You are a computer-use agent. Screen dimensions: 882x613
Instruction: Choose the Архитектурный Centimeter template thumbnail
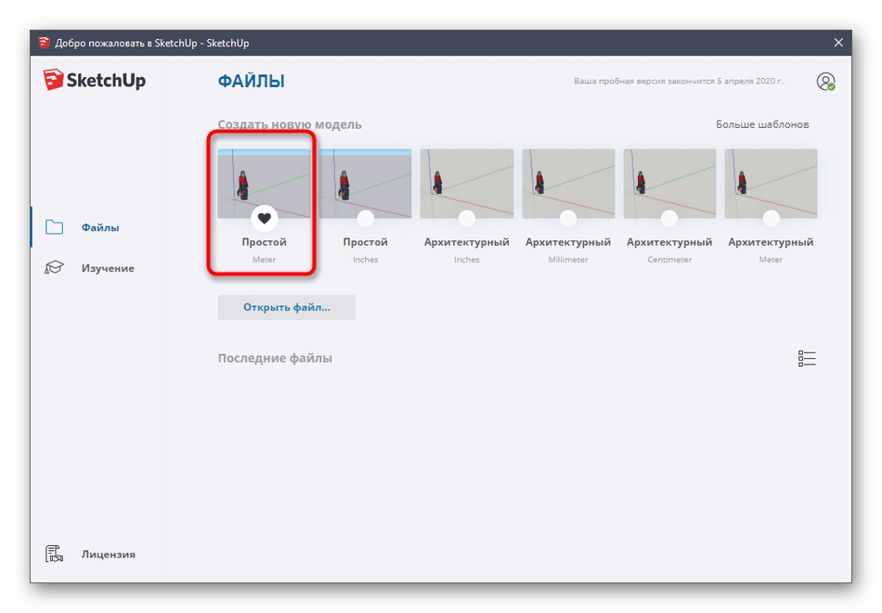tap(669, 181)
